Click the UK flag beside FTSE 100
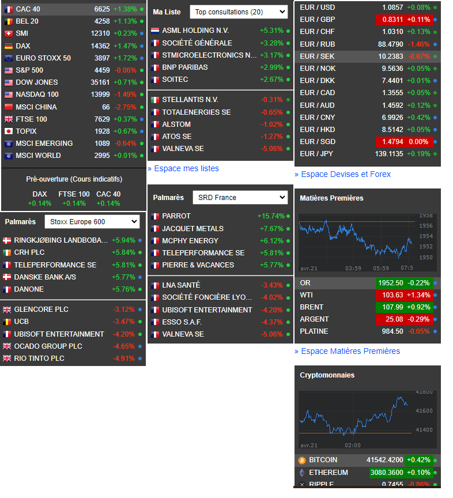The height and width of the screenshot is (498, 453). pyautogui.click(x=9, y=119)
